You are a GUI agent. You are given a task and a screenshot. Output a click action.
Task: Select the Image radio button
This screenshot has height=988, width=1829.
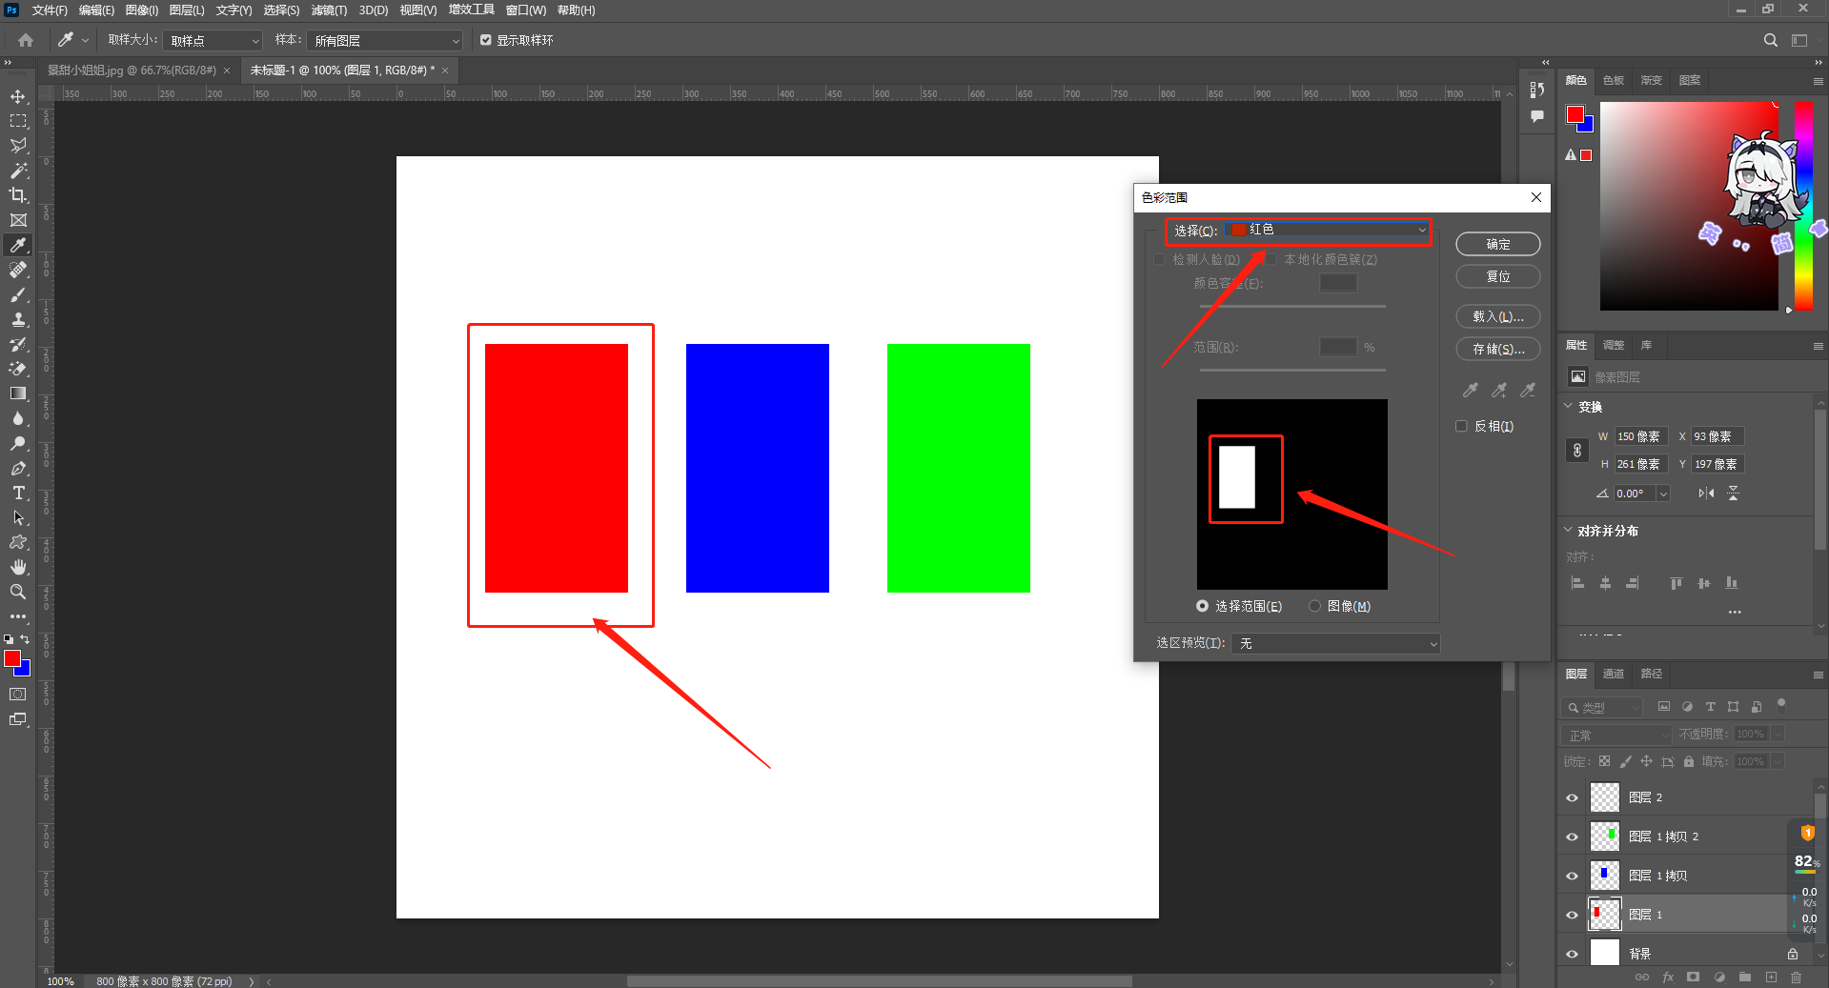(x=1315, y=606)
